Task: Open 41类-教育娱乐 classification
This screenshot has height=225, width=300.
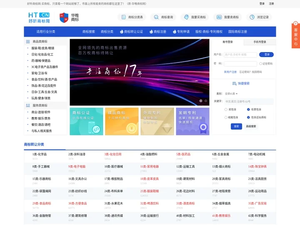Action: (x=221, y=216)
